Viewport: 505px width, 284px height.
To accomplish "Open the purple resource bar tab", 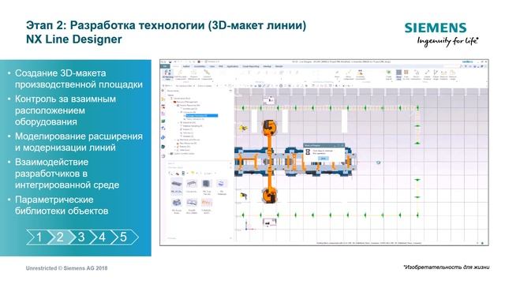I will [x=163, y=114].
